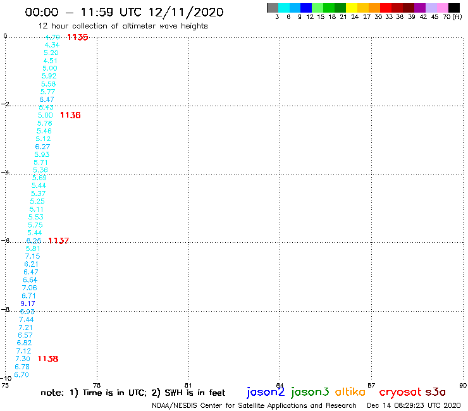Image resolution: width=468 pixels, height=411 pixels.
Task: Click the s3a legend label
Action: 435,392
